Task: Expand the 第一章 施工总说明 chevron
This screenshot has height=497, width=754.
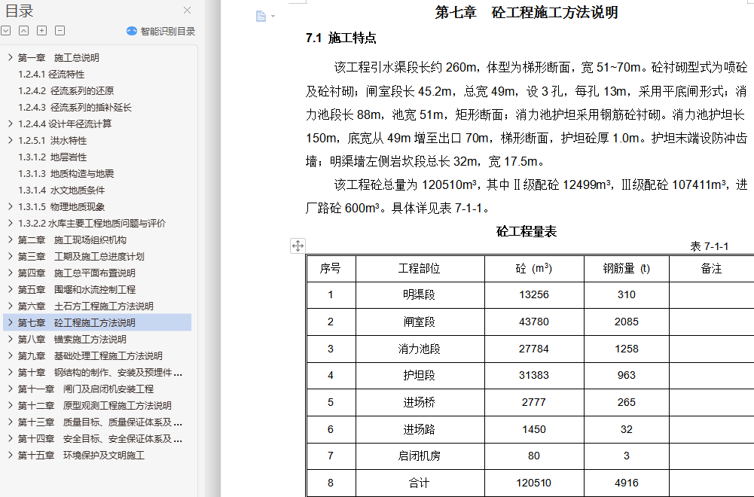Action: (10, 58)
